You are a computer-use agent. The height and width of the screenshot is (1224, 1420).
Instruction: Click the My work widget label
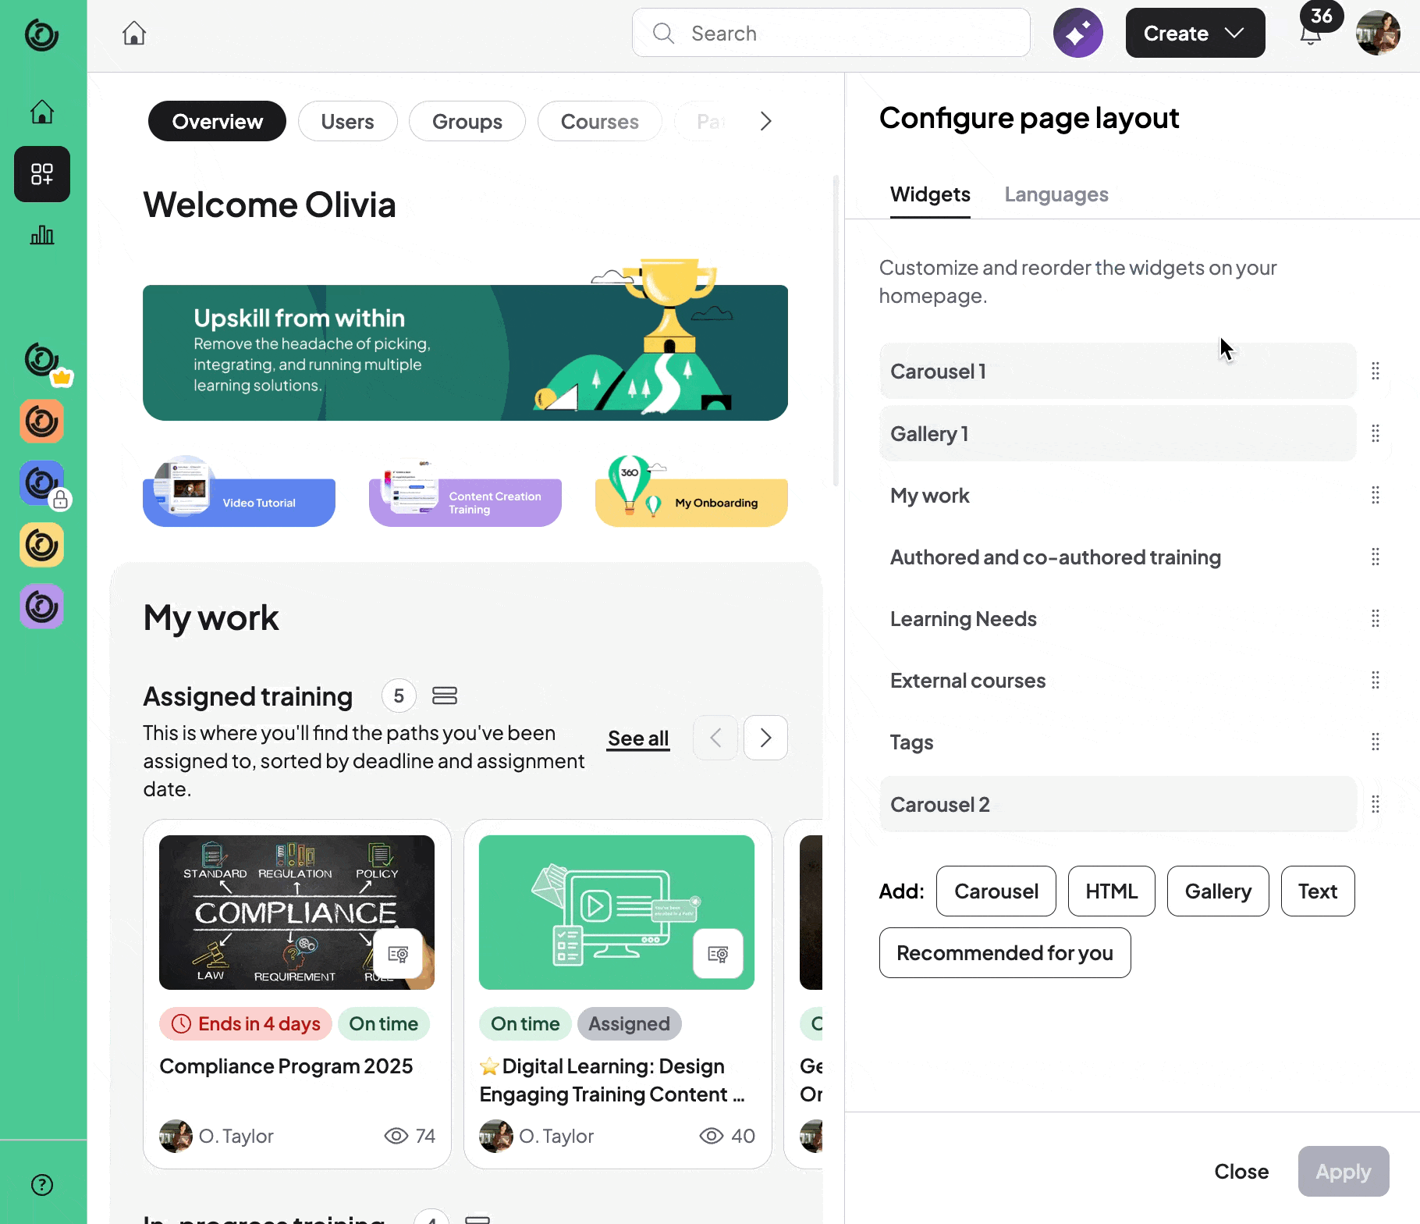tap(930, 496)
